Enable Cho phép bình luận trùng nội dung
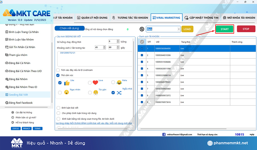257x150 pixels. coord(58,113)
